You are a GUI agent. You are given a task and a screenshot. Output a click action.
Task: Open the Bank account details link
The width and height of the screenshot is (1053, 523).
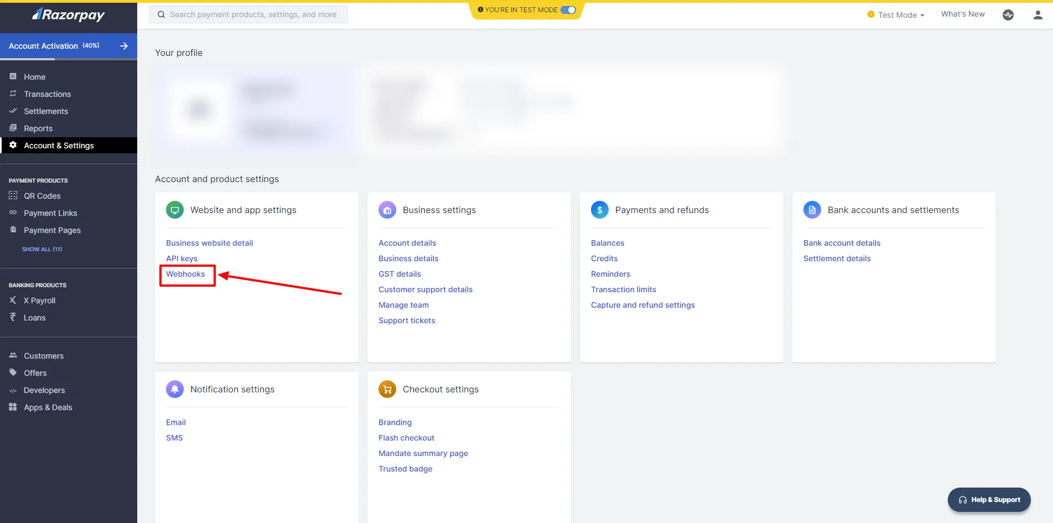pyautogui.click(x=842, y=243)
